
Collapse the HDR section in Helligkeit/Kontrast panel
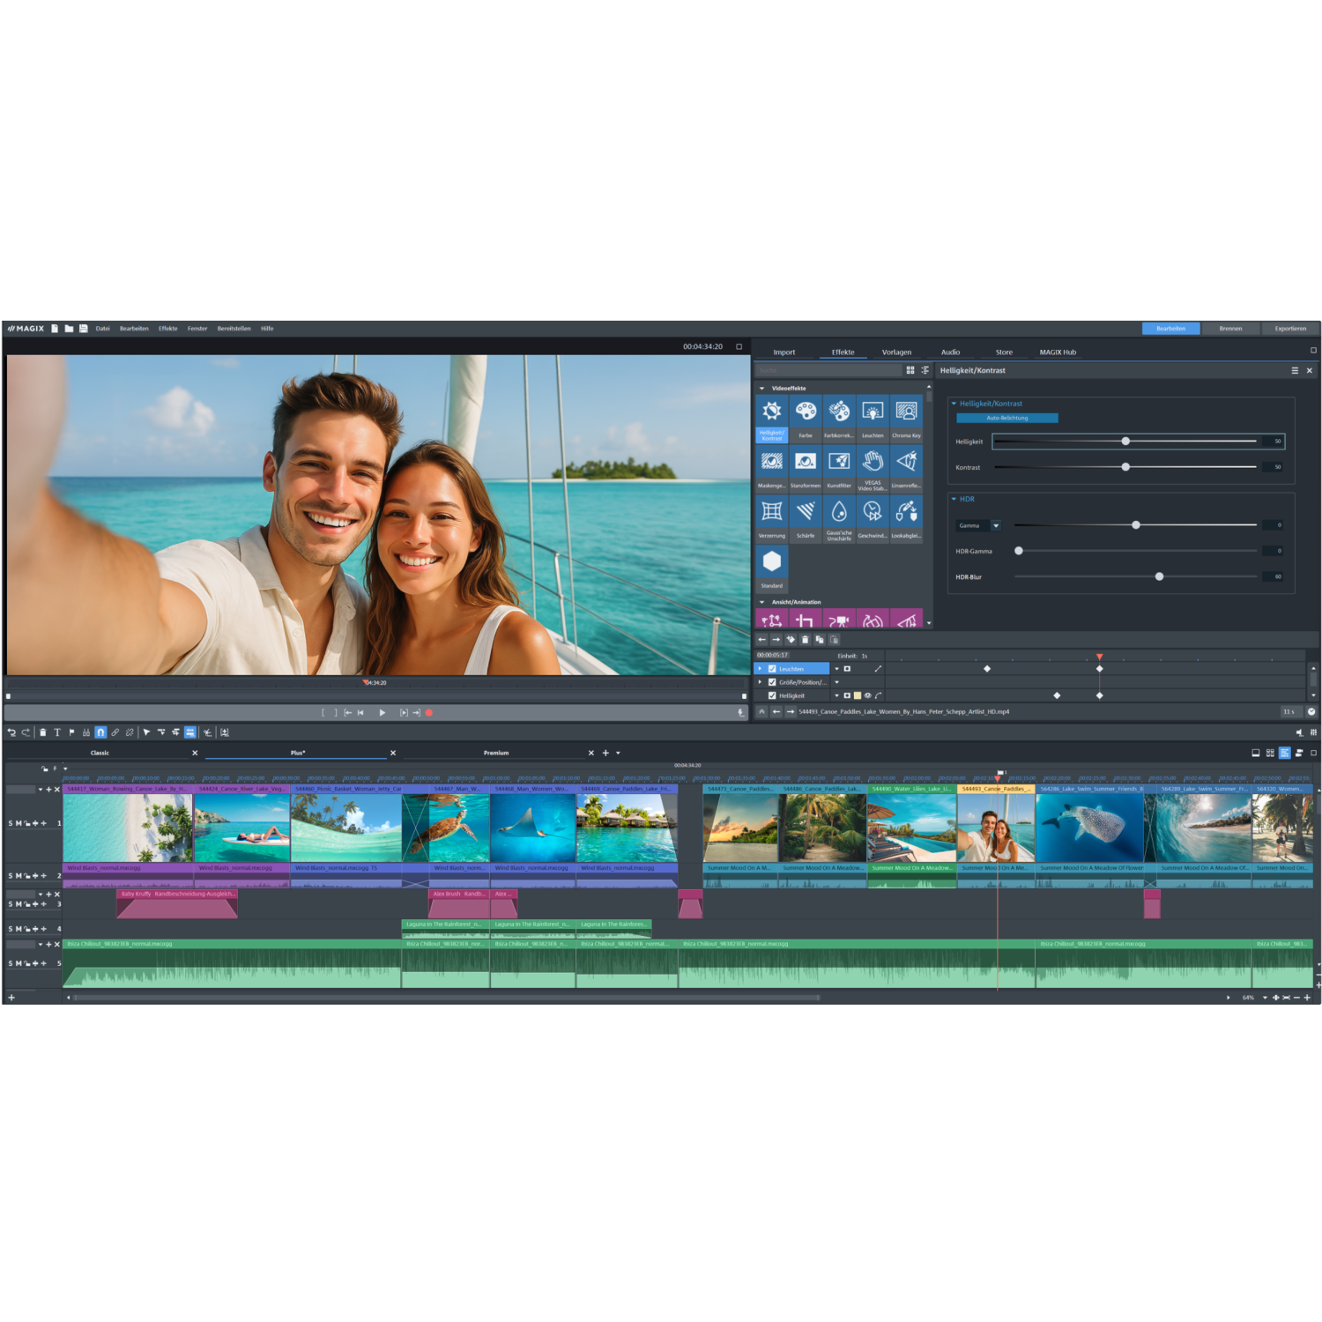tap(954, 499)
